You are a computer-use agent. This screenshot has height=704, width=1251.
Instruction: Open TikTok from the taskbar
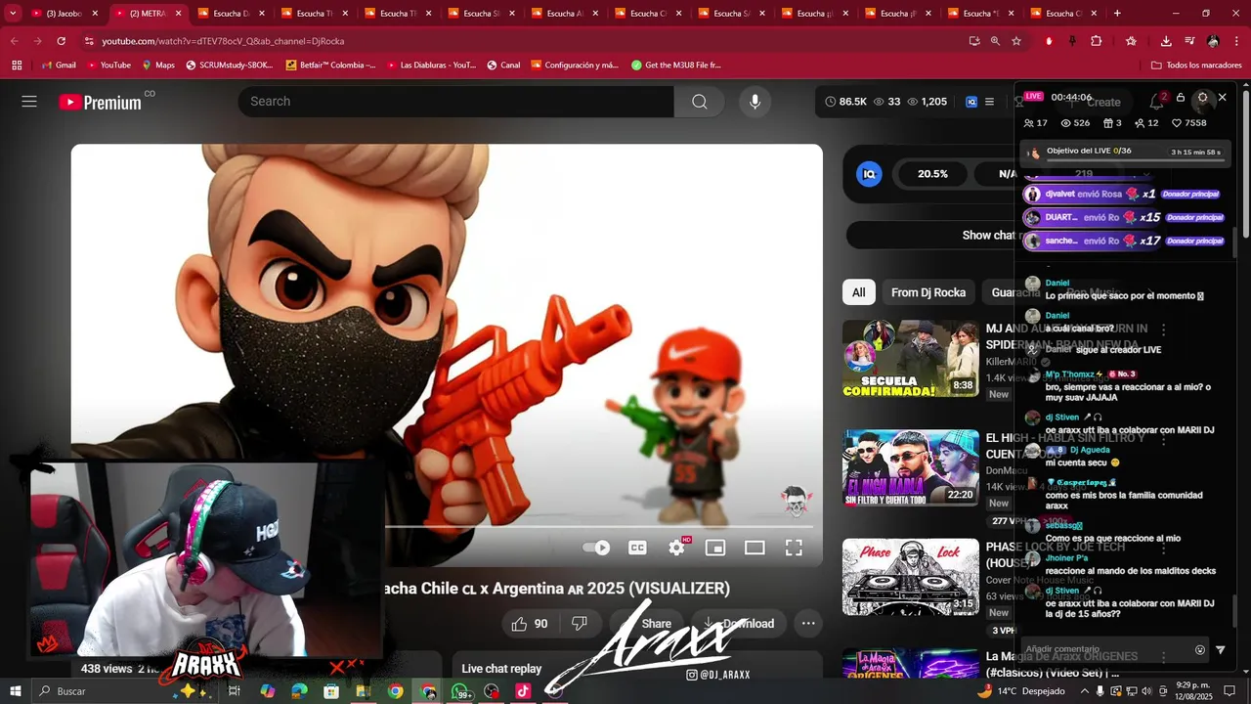[x=523, y=691]
